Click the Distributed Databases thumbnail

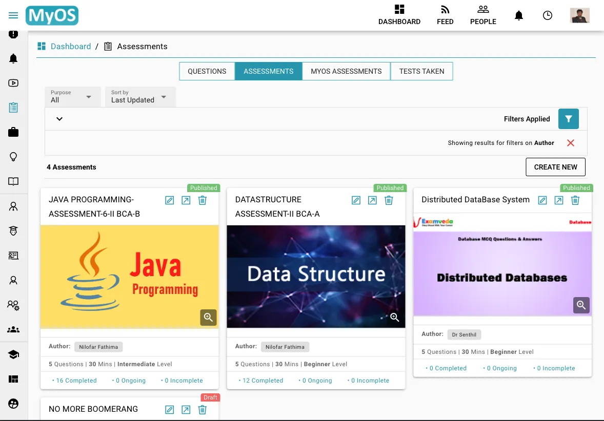point(502,265)
